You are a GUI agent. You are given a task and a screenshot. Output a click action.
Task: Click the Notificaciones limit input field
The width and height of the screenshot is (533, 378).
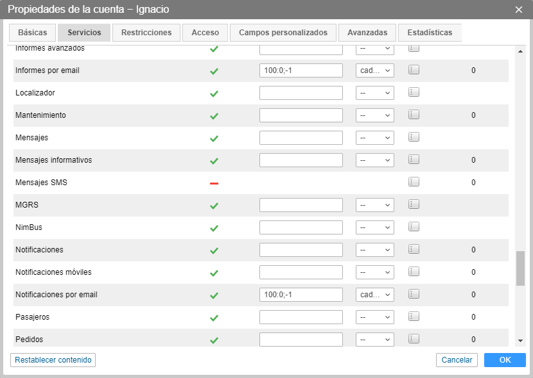301,250
